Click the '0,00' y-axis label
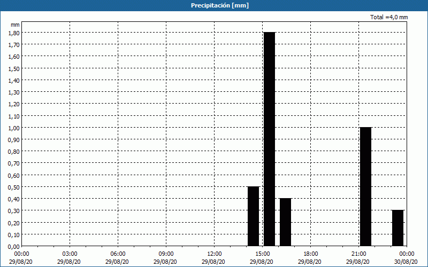The width and height of the screenshot is (428, 267). point(14,247)
